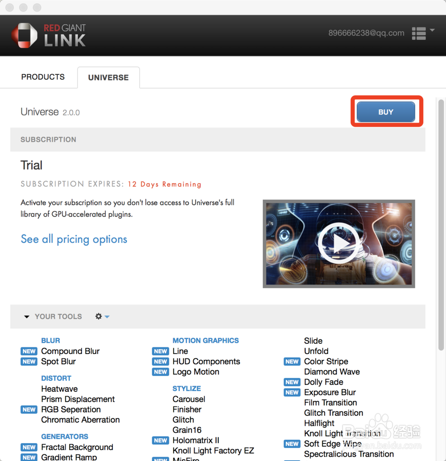Click the 12 Days Remaining text
This screenshot has width=446, height=461.
point(165,184)
